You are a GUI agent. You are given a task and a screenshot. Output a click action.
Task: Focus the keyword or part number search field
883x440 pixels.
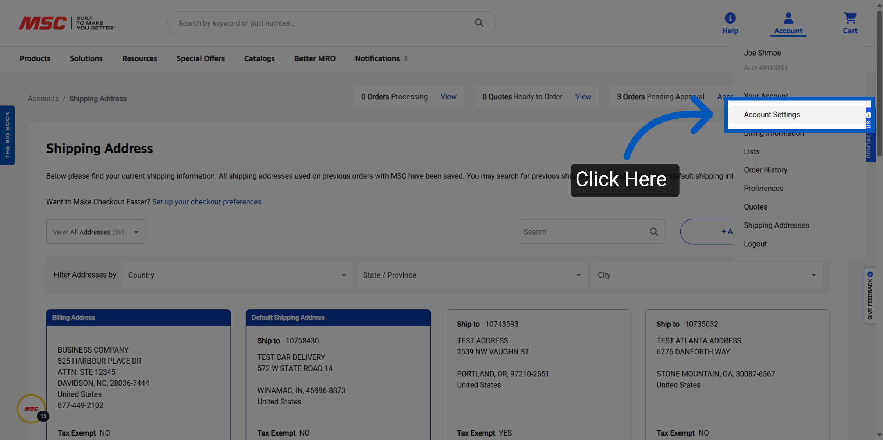pos(331,23)
